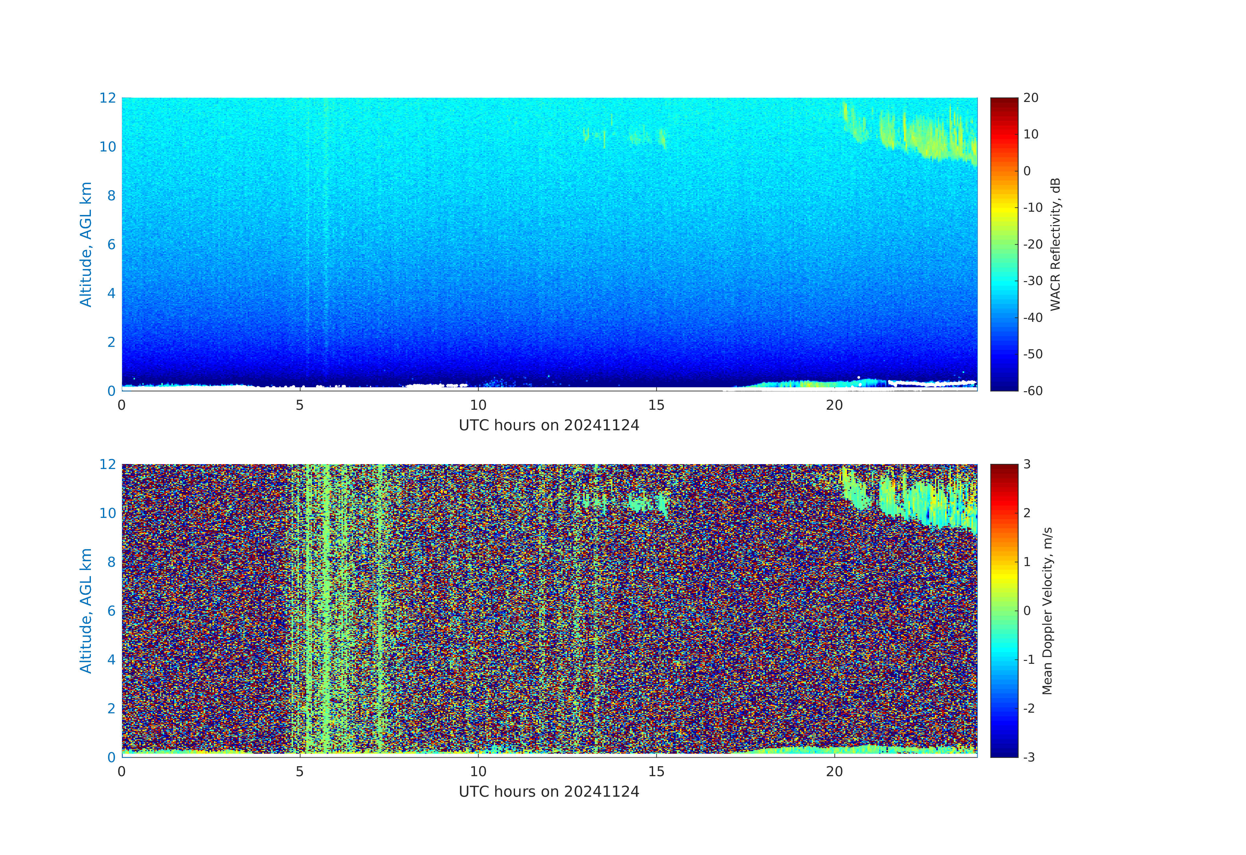Click the top plot's Altitude axis label
Screen dimensions: 1246x855
[x=86, y=244]
